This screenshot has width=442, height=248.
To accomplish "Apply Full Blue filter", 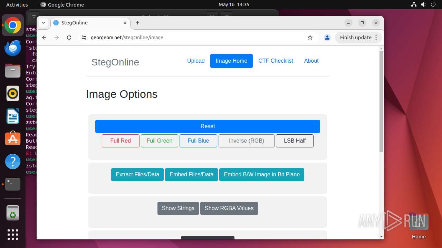I will [x=198, y=141].
